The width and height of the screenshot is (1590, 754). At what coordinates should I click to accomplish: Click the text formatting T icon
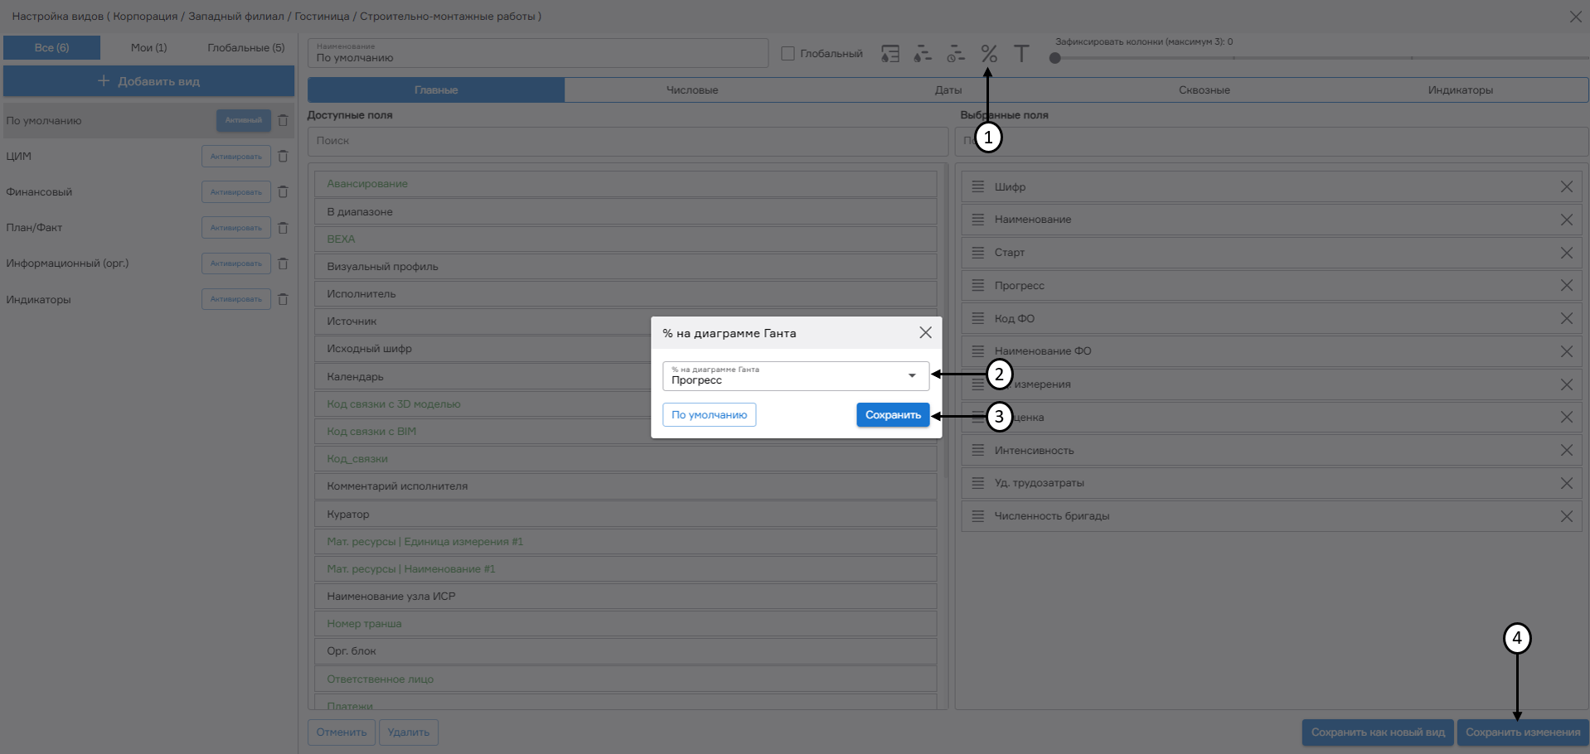point(1021,54)
